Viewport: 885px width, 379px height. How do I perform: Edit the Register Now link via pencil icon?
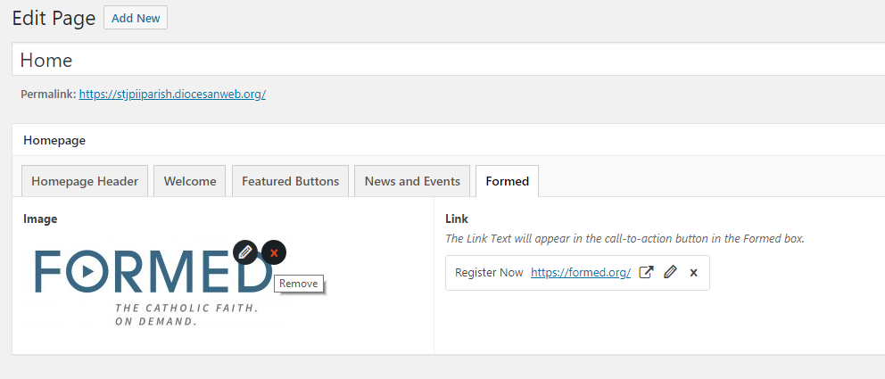click(x=670, y=273)
